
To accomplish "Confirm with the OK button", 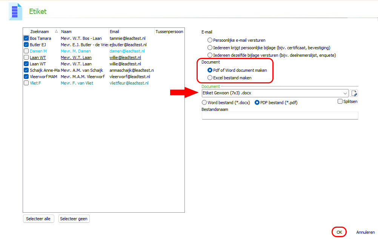I will click(x=339, y=232).
